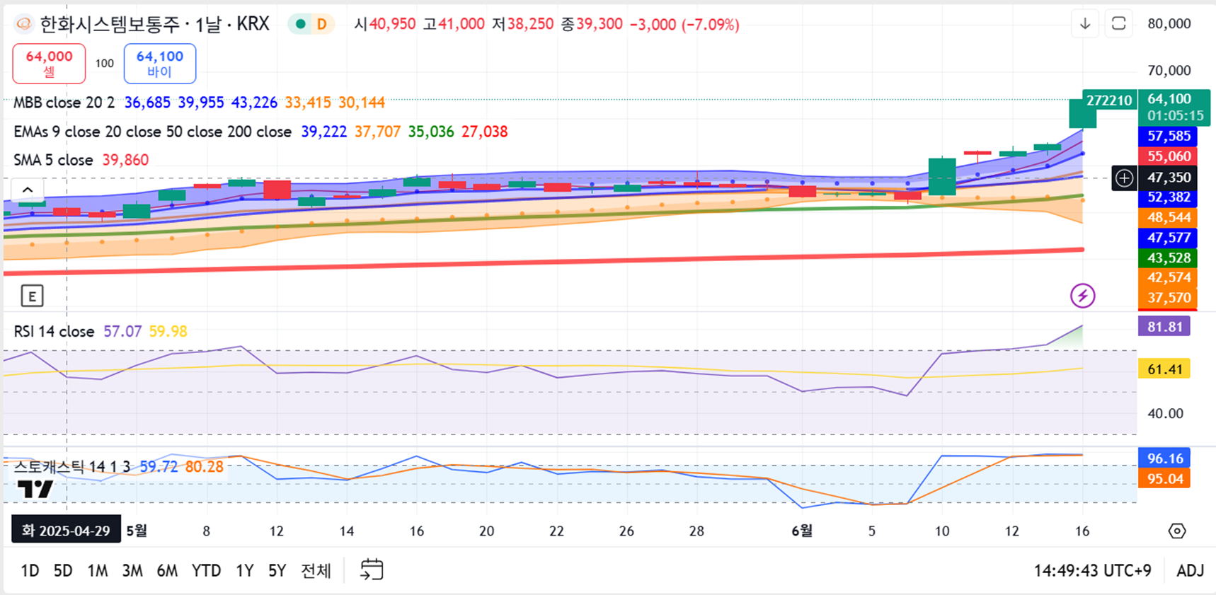Select the 5Y time range
Screen dimensions: 1216x595
tap(277, 570)
